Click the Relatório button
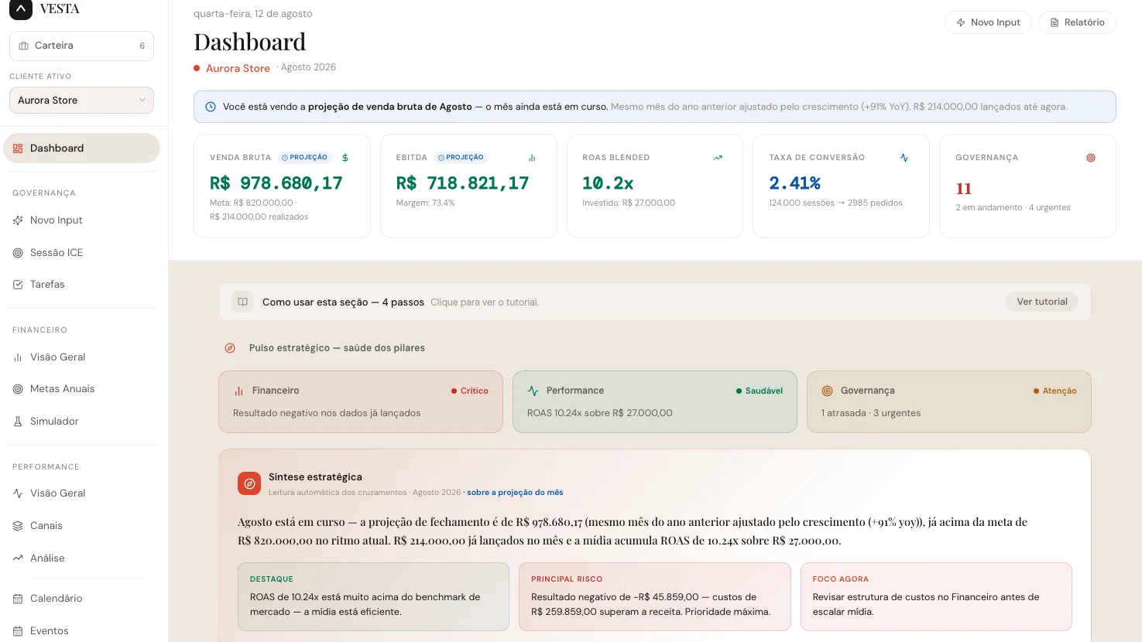The width and height of the screenshot is (1142, 642). click(1077, 22)
